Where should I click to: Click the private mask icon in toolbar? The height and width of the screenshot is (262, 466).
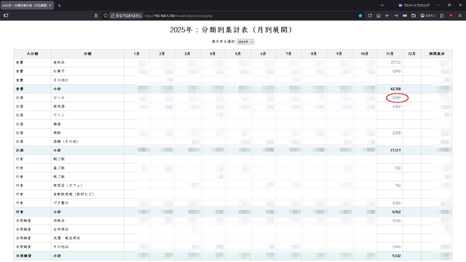coord(405,16)
